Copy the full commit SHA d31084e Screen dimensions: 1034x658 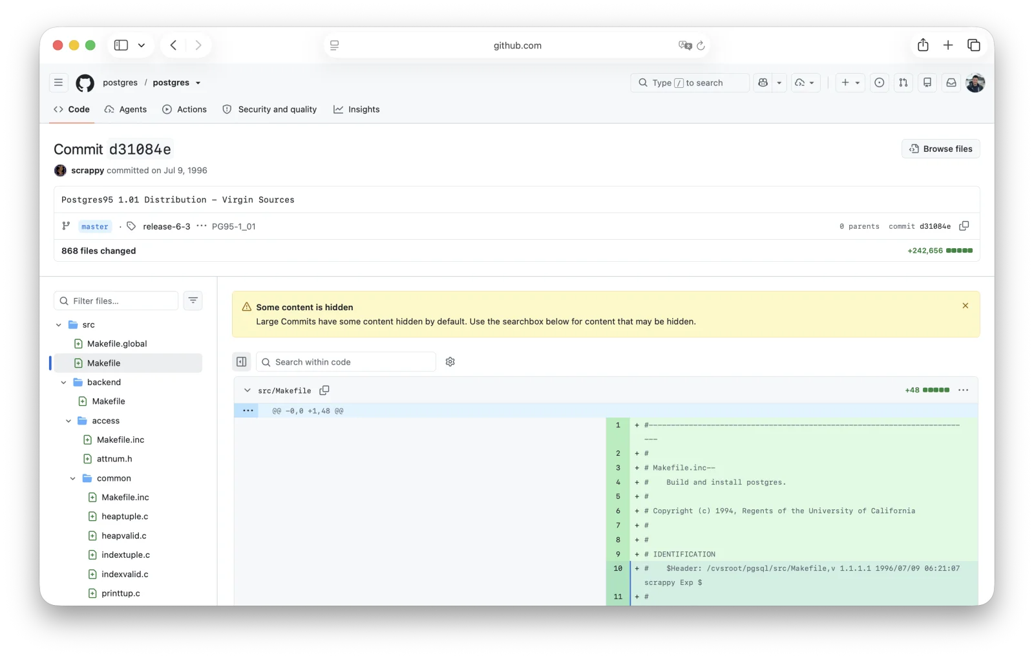click(x=964, y=226)
